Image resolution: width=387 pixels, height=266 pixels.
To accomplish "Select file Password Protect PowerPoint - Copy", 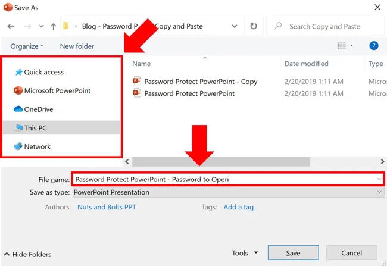I will 201,82.
